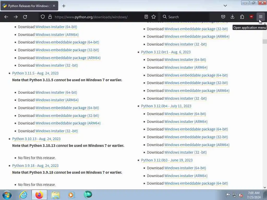Bookmark this page with the star icon
The image size is (267, 200).
(x=154, y=17)
